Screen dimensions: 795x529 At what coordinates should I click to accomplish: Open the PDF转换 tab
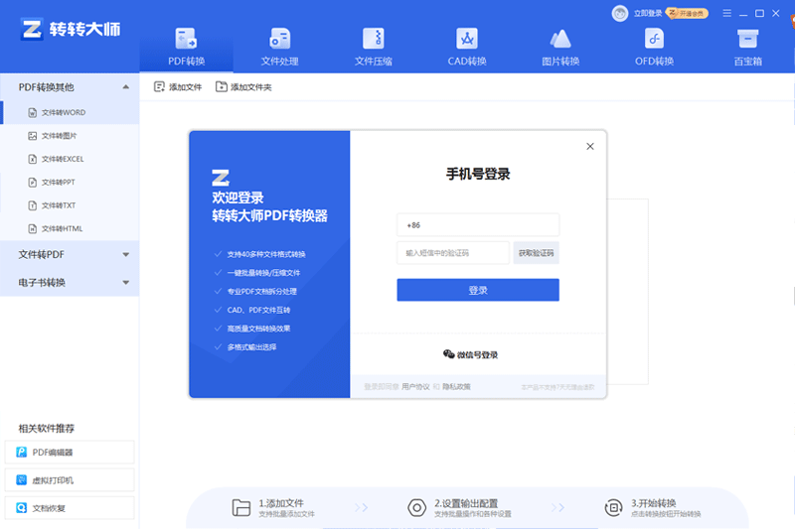pos(187,48)
